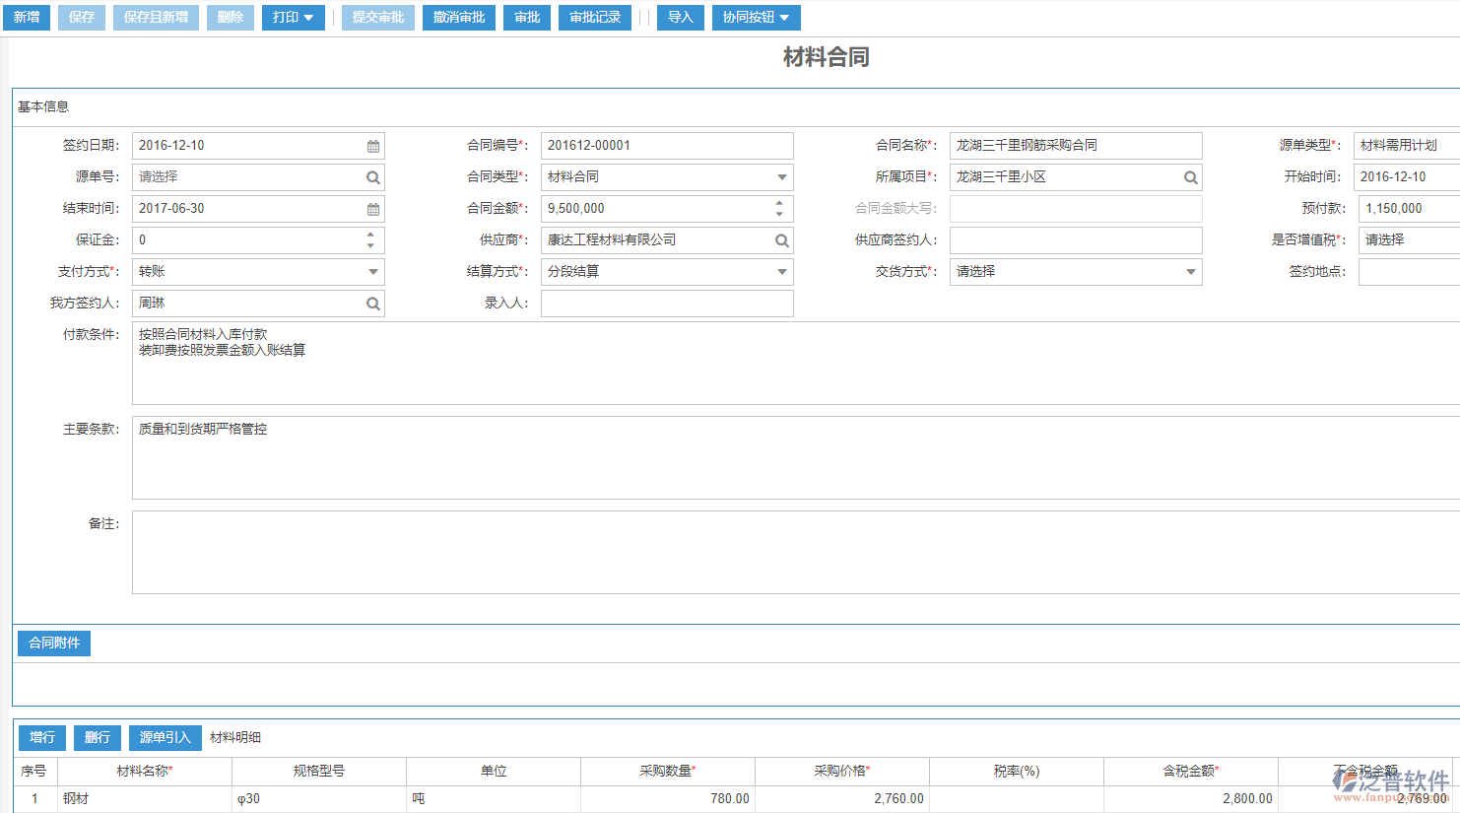1460x813 pixels.
Task: Open the 协同按钮 menu
Action: (x=756, y=17)
